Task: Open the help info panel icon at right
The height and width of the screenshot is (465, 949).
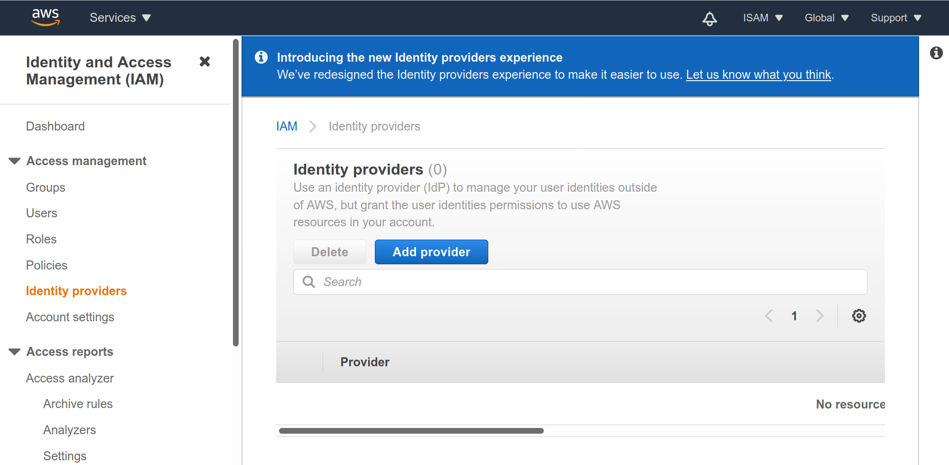Action: [x=936, y=53]
